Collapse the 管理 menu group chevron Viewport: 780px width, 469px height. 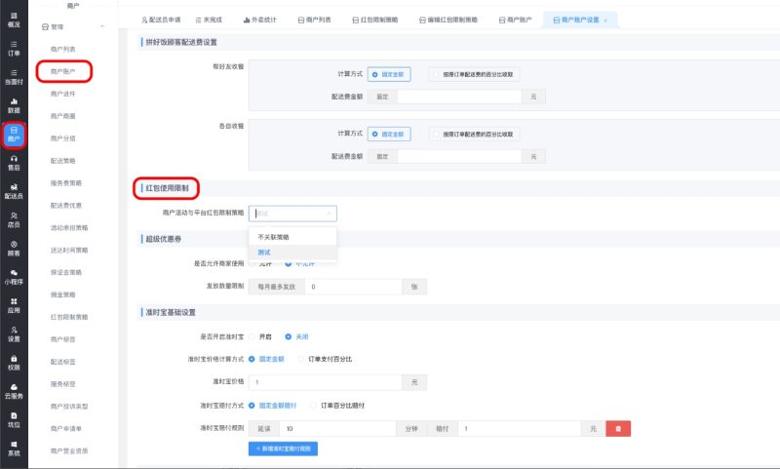(x=102, y=26)
